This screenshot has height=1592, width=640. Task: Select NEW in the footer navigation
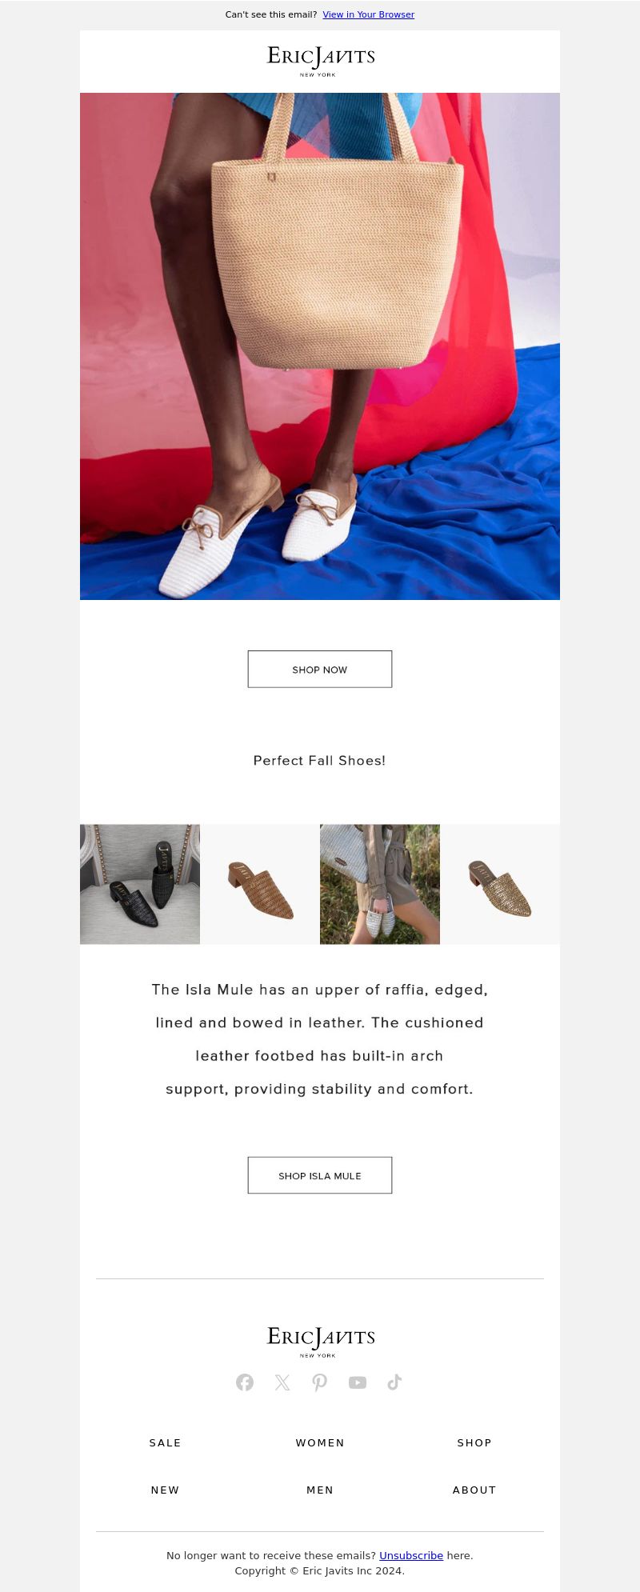[166, 1490]
